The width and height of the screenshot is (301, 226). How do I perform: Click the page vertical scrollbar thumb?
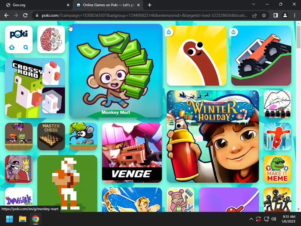(x=299, y=37)
